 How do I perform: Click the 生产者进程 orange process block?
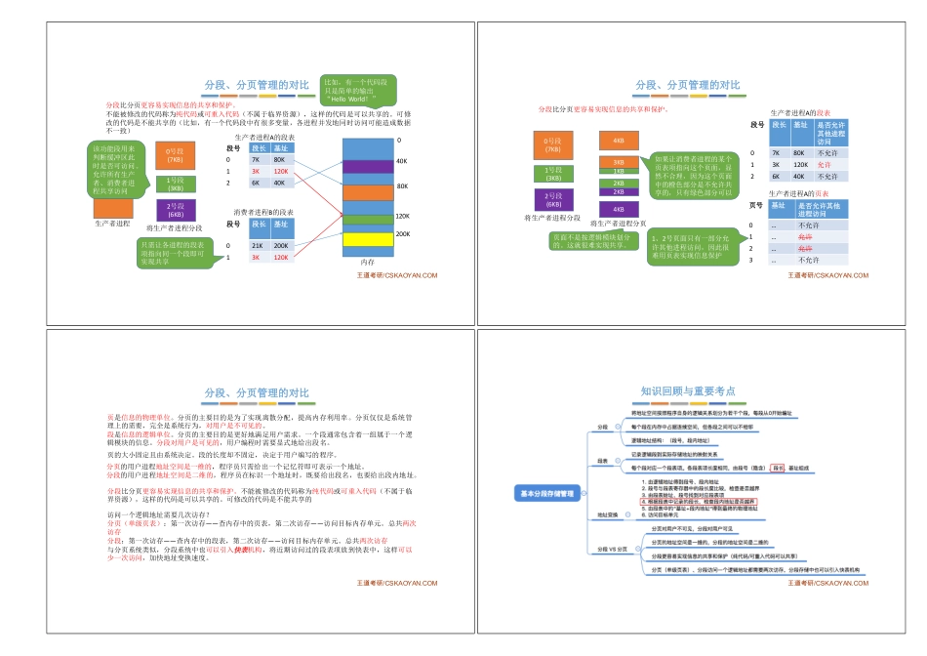(x=113, y=211)
